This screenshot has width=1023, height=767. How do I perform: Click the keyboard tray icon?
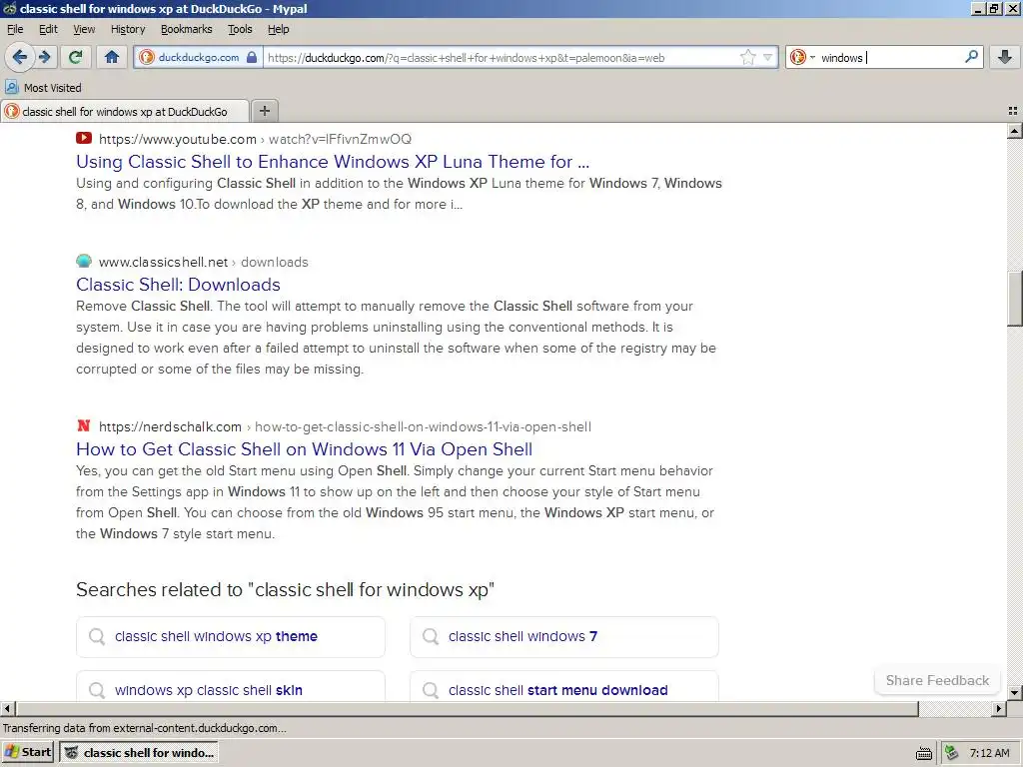924,753
